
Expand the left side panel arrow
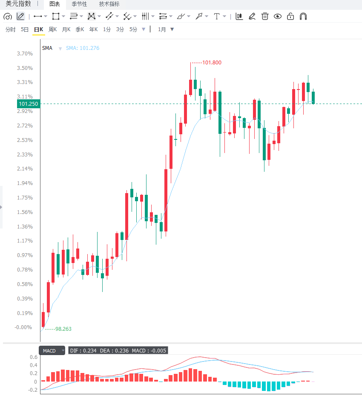click(x=1, y=207)
